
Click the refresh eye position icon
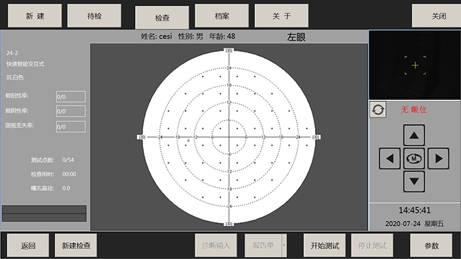378,110
